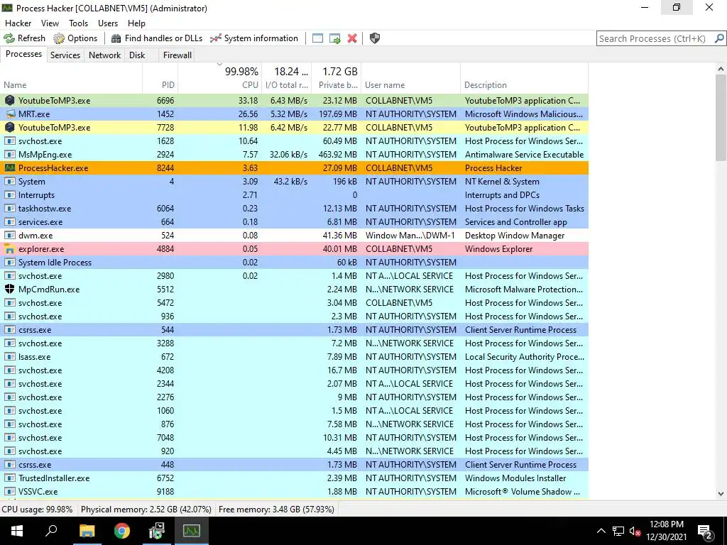Sort by I/O total rate column

[x=287, y=78]
